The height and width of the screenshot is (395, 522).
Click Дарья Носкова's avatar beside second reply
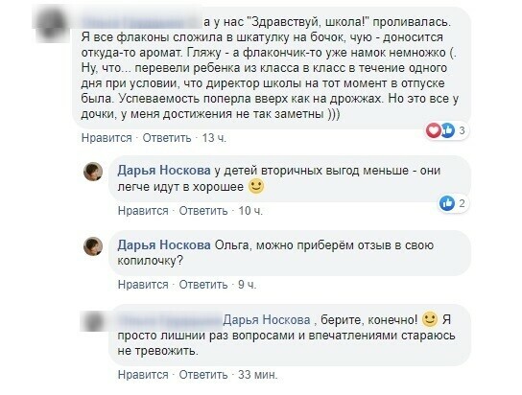coord(93,246)
